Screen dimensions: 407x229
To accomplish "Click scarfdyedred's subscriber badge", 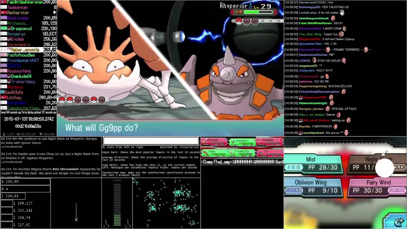I will [x=301, y=133].
